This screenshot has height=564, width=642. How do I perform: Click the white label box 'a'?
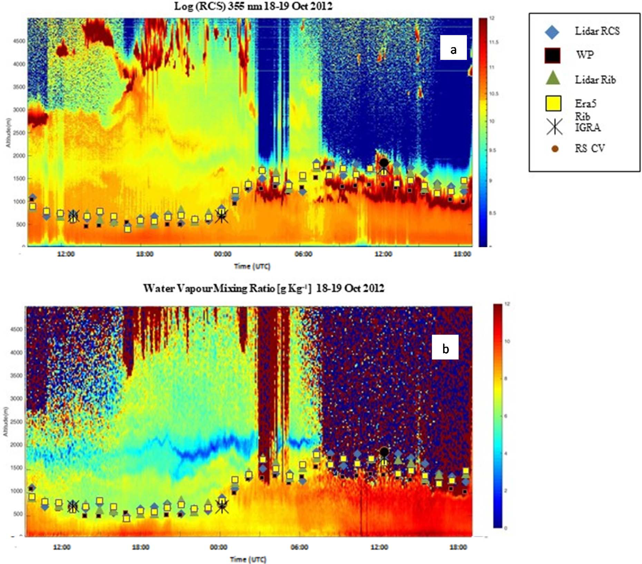point(453,48)
